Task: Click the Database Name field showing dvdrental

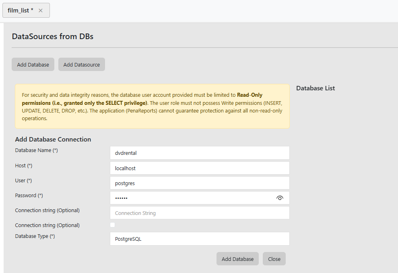Action: [200, 153]
